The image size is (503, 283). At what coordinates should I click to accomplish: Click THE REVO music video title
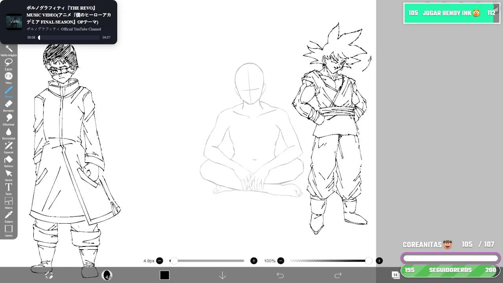(x=69, y=15)
